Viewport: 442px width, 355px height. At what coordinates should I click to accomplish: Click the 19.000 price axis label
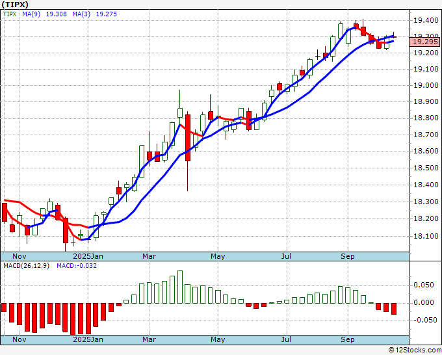click(x=426, y=86)
